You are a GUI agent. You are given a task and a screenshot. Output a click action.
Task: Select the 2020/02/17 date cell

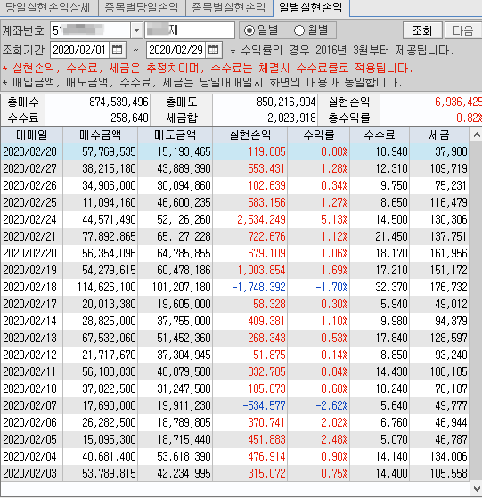tap(32, 304)
